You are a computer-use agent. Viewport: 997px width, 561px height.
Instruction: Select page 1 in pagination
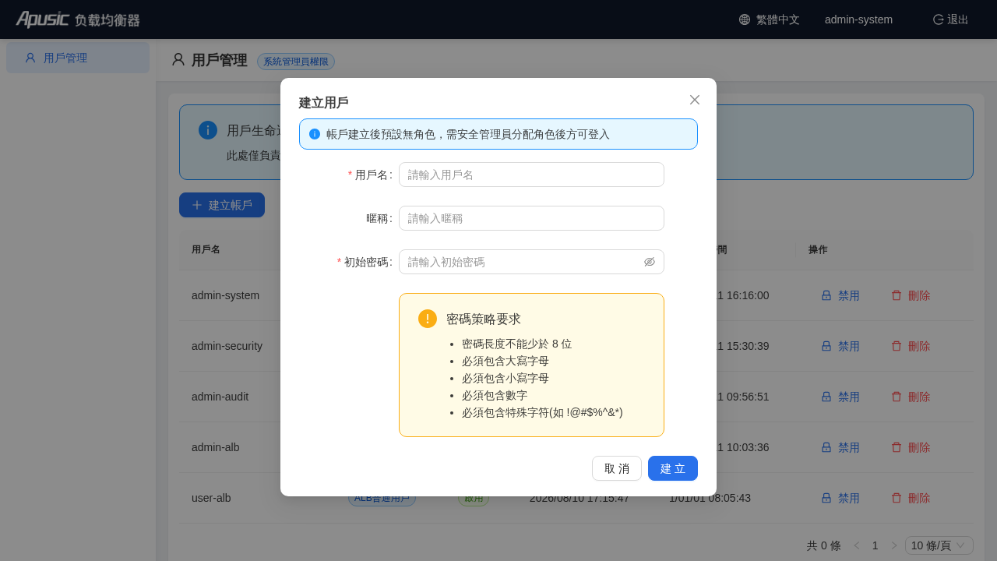coord(875,545)
